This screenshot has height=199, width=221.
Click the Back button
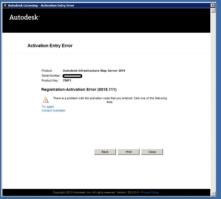click(105, 152)
